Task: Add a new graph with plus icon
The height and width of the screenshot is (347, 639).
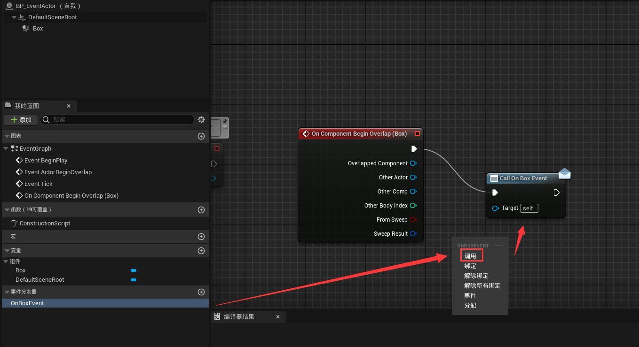Action: click(x=201, y=136)
